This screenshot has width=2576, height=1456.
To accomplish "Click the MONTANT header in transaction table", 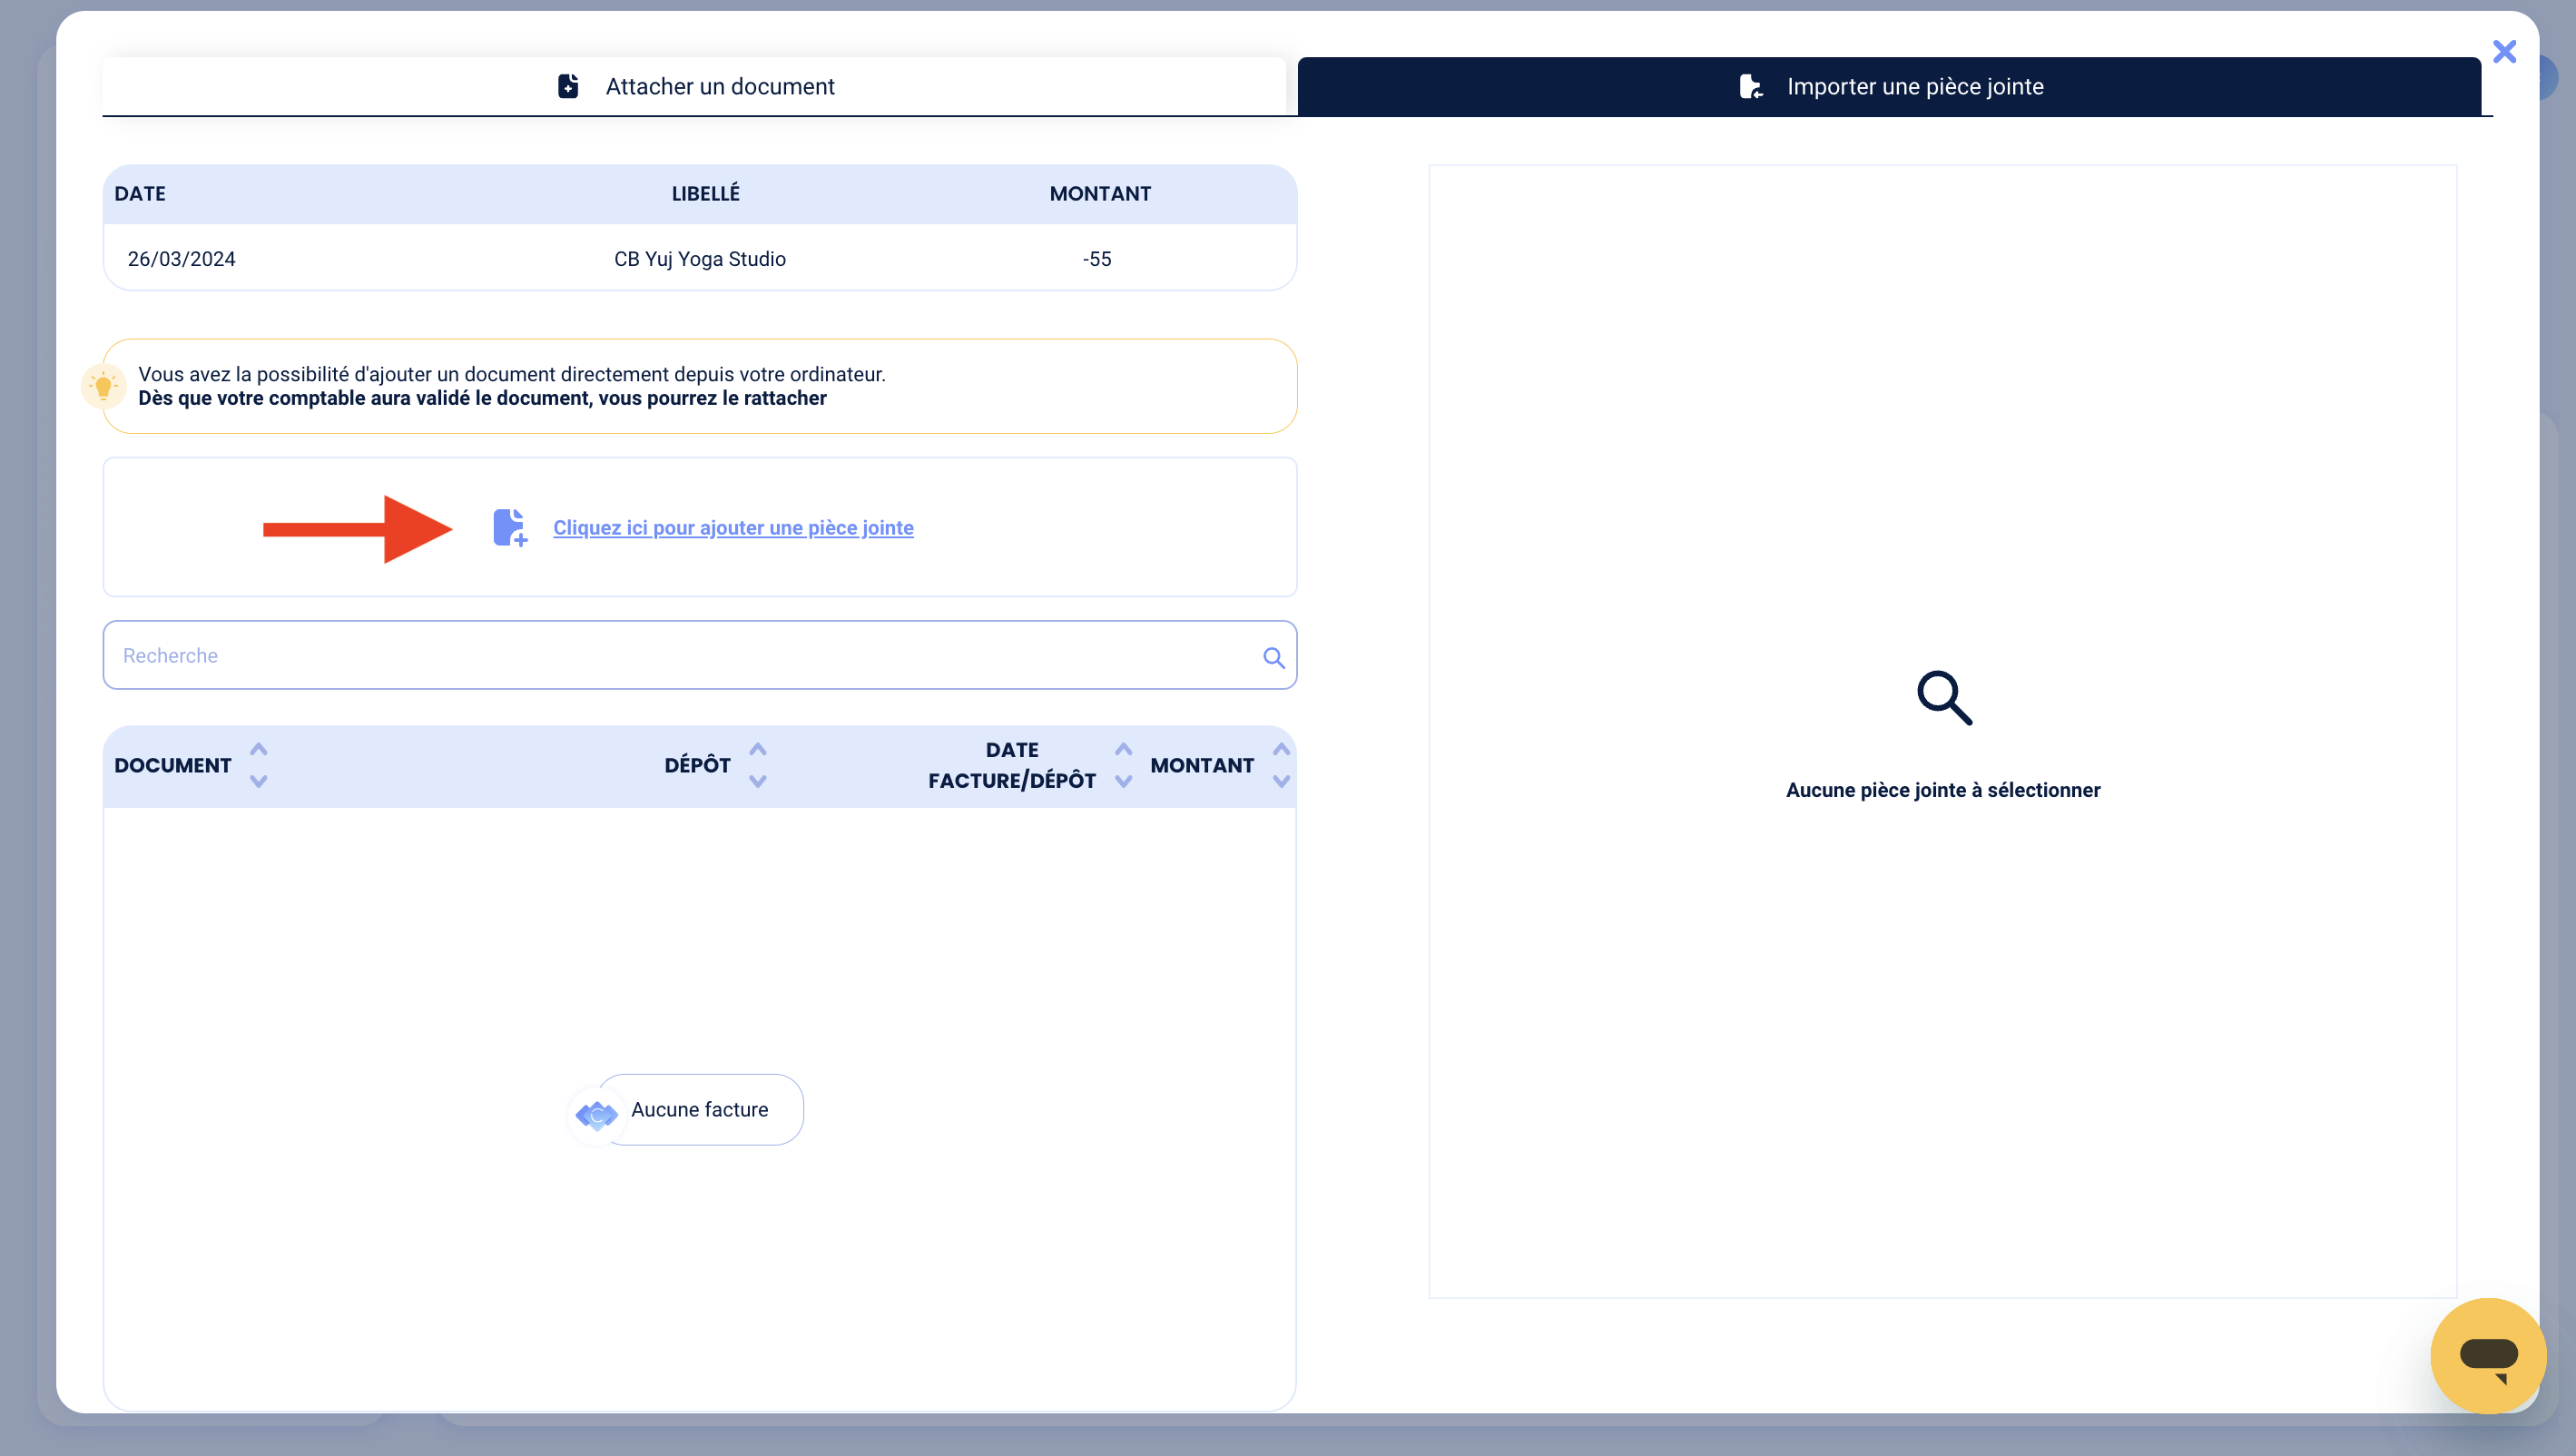I will point(1100,194).
